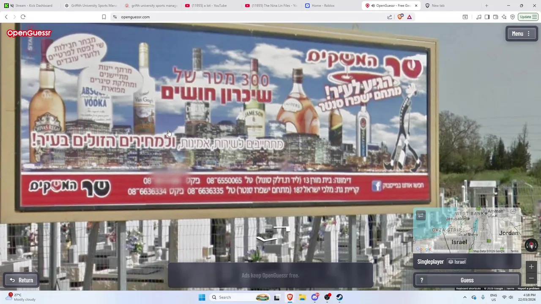
Task: Move forward using the street arrow
Action: point(282,229)
